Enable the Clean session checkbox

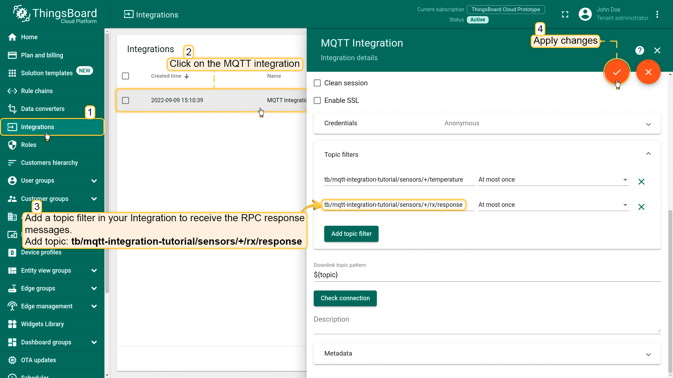tap(317, 83)
